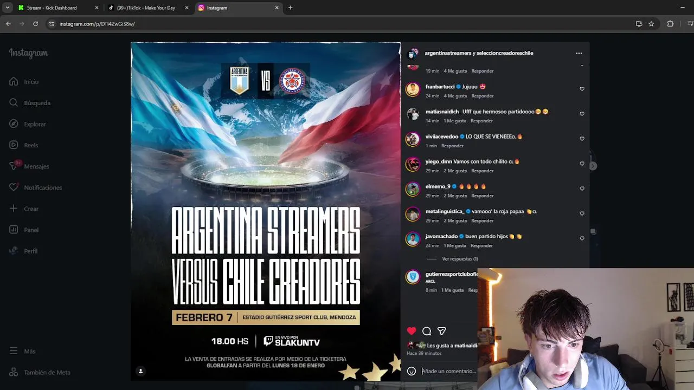Like yiego_dmn comment

click(x=582, y=164)
